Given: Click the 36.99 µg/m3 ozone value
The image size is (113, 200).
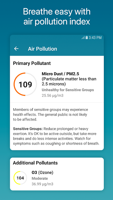Looking at the screenshot, I should (43, 184).
